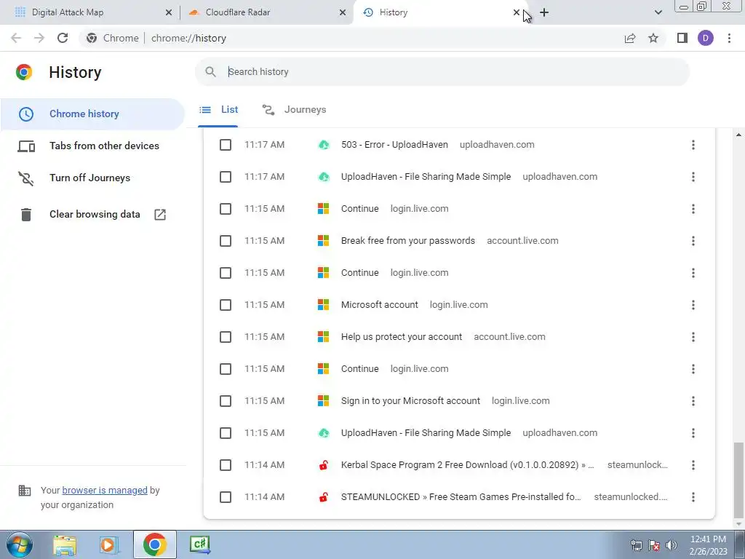
Task: Check the Help us protect your account entry
Action: 226,337
